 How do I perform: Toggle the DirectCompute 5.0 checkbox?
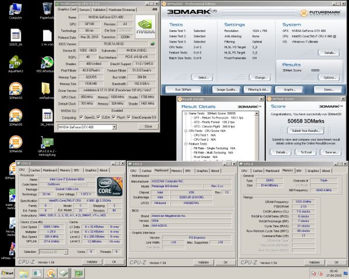pyautogui.click(x=129, y=117)
